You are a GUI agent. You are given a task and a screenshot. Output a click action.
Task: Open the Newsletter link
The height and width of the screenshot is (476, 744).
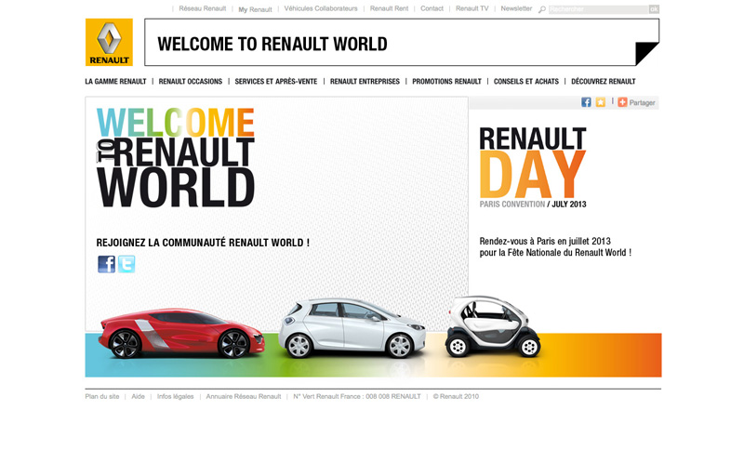pyautogui.click(x=516, y=8)
